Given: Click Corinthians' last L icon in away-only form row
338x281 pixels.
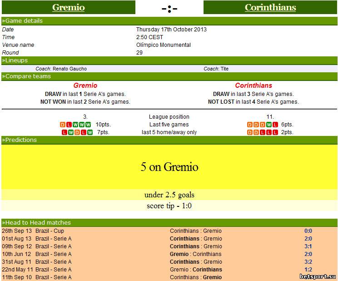Looking at the screenshot, I should pos(275,132).
